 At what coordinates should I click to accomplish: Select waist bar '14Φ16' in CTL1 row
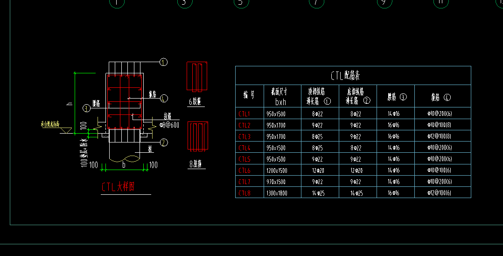(x=394, y=114)
